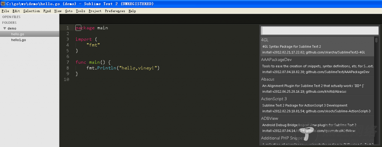Click the FOLDERS sidebar heading
The height and width of the screenshot is (147, 382).
(9, 23)
